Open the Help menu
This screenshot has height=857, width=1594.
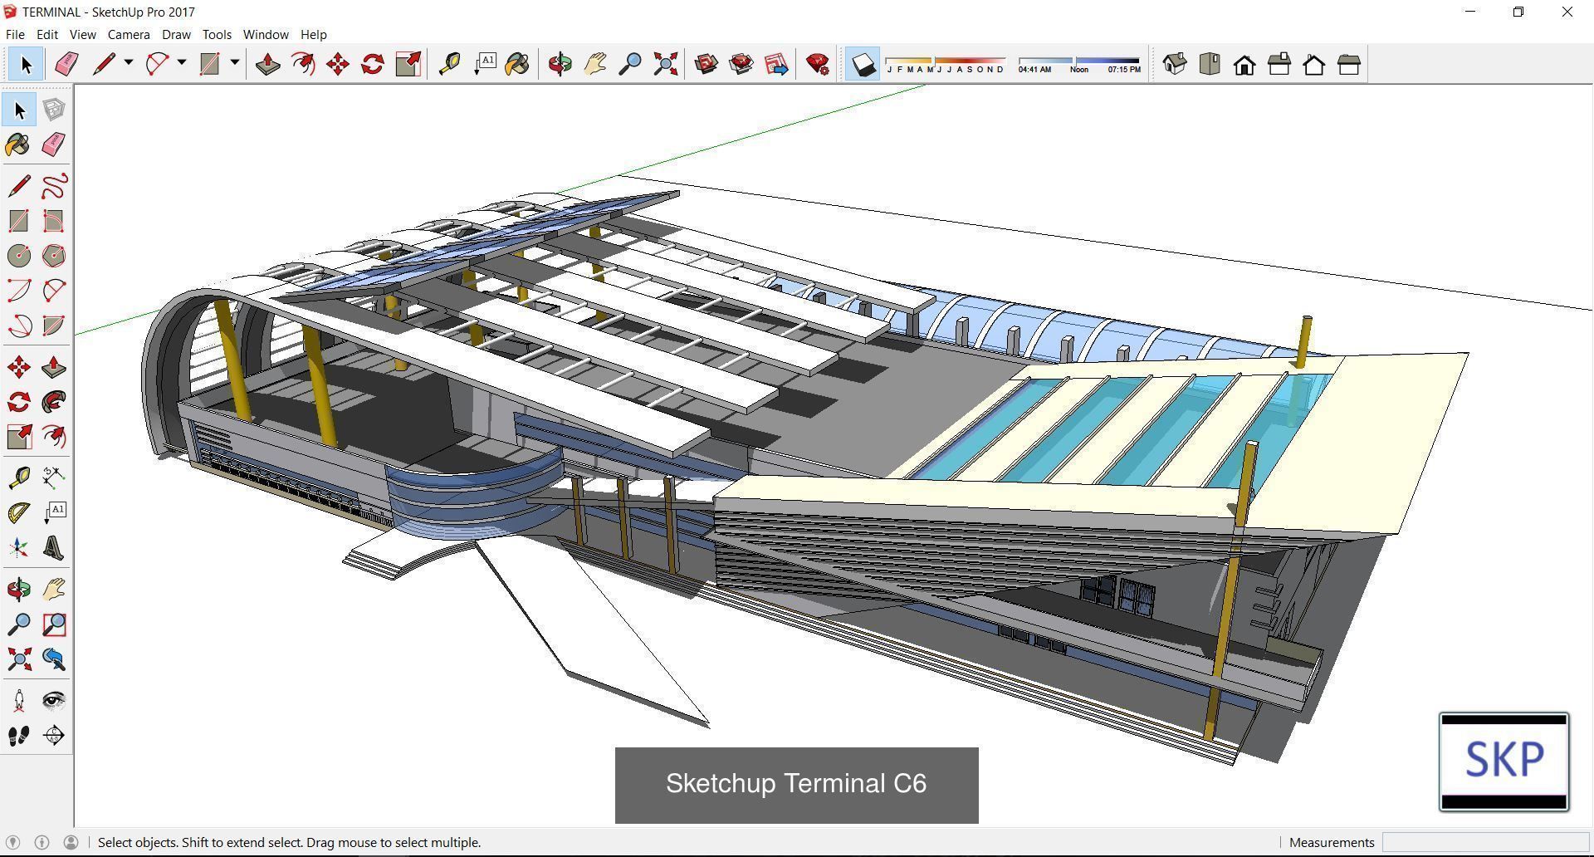point(313,34)
